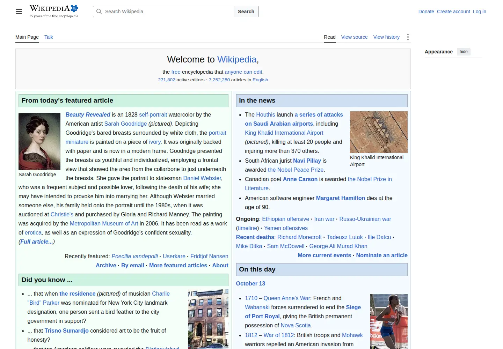
Task: Select the Main Page tab
Action: (x=27, y=37)
